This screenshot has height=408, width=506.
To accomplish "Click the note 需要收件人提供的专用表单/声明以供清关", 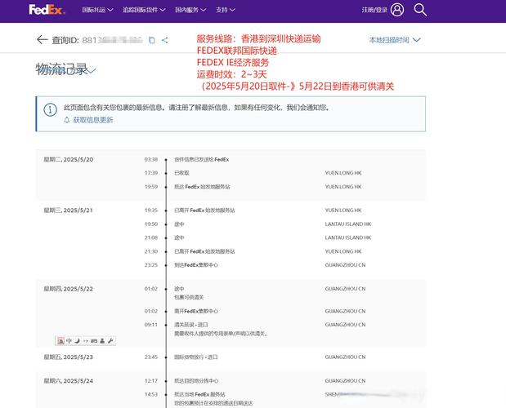I will [221, 334].
